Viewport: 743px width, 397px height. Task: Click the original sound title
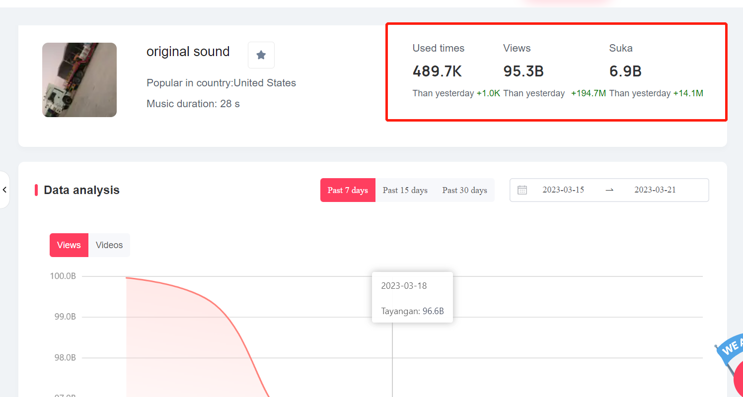tap(188, 52)
